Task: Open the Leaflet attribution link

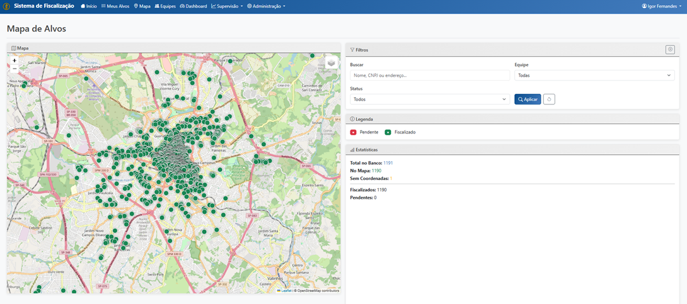Action: [x=286, y=291]
